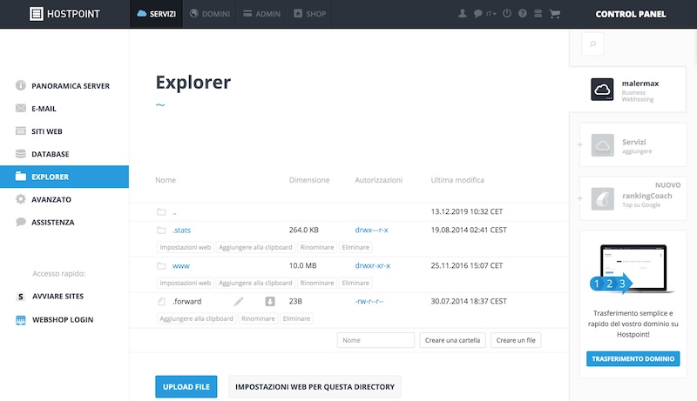Click Trasferimento Dominio button
This screenshot has height=401, width=697.
click(633, 359)
